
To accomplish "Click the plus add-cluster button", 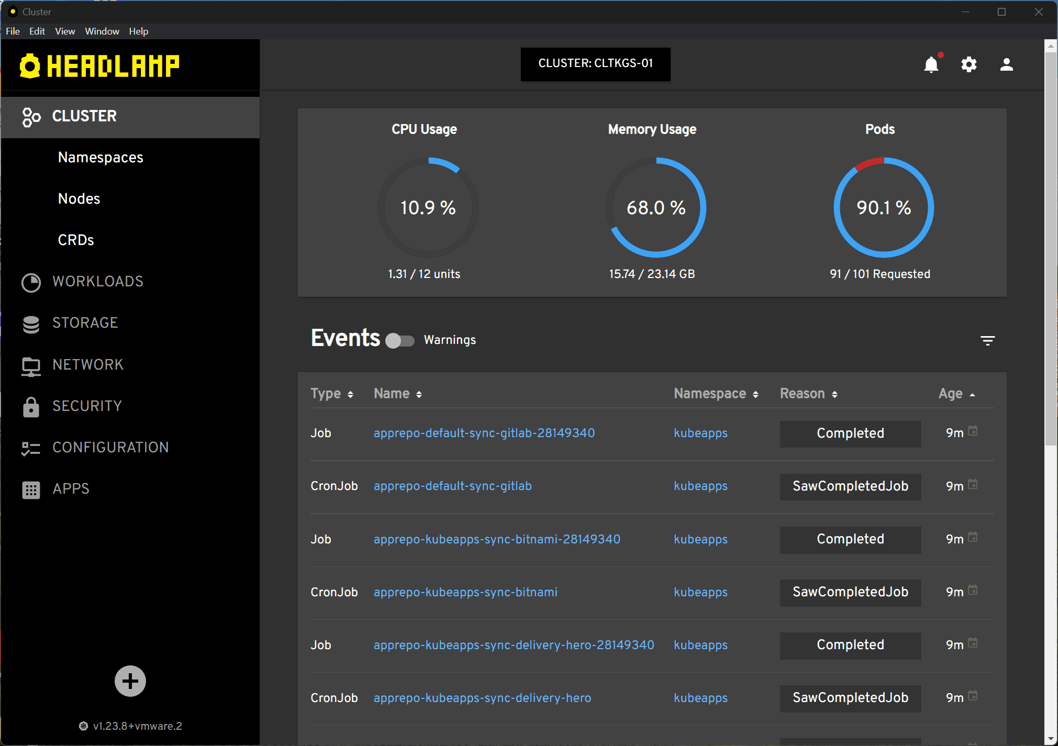I will [x=130, y=681].
